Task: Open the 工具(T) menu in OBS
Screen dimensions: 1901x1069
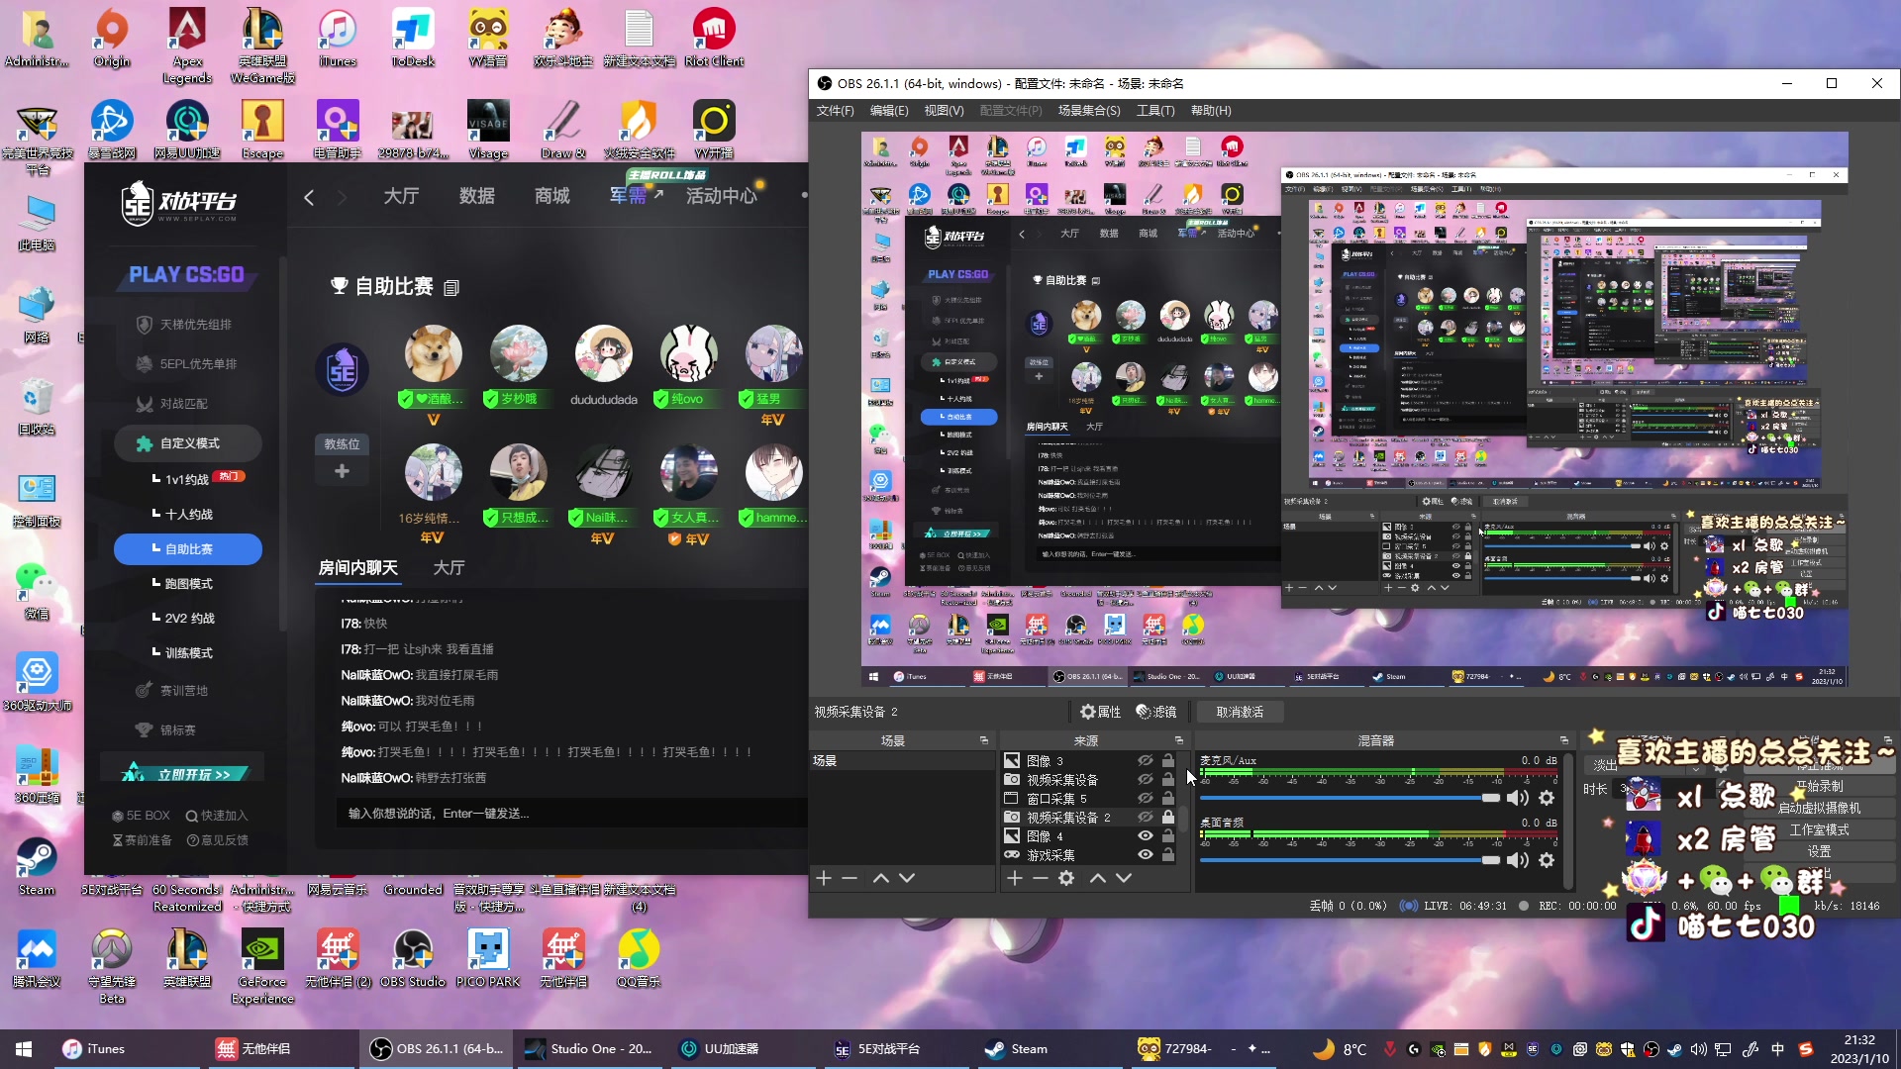Action: [x=1155, y=111]
